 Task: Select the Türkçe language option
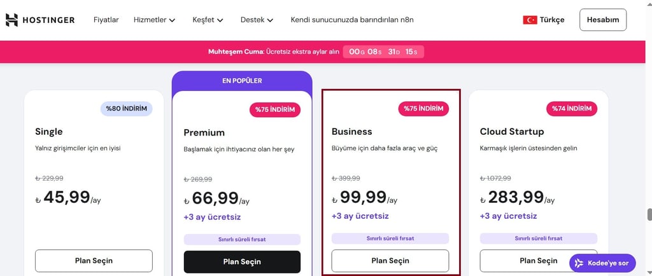tap(552, 20)
